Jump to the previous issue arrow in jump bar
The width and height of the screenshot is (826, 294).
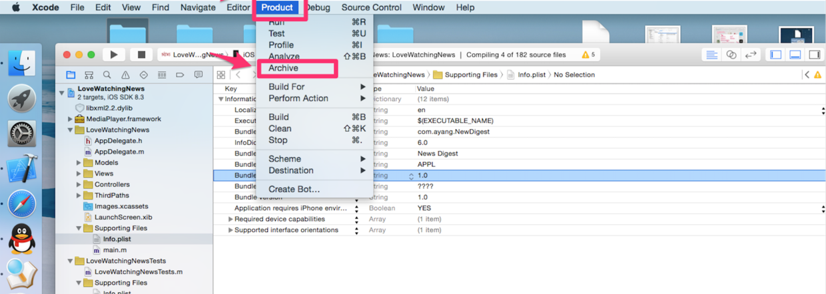807,75
